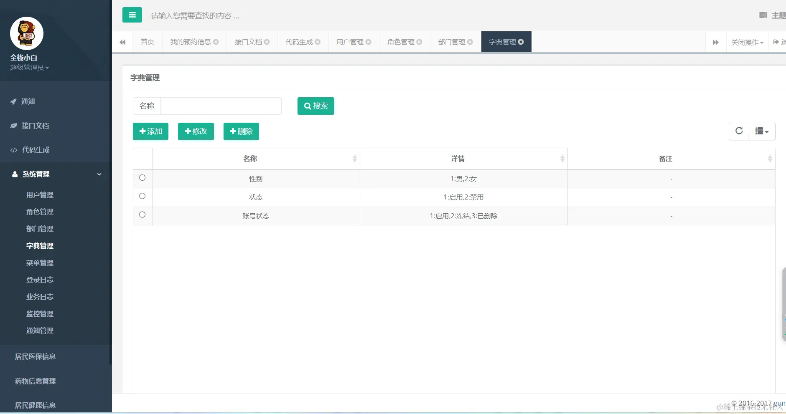This screenshot has width=786, height=414.
Task: Open 登录日志 in the sidebar
Action: pos(40,280)
